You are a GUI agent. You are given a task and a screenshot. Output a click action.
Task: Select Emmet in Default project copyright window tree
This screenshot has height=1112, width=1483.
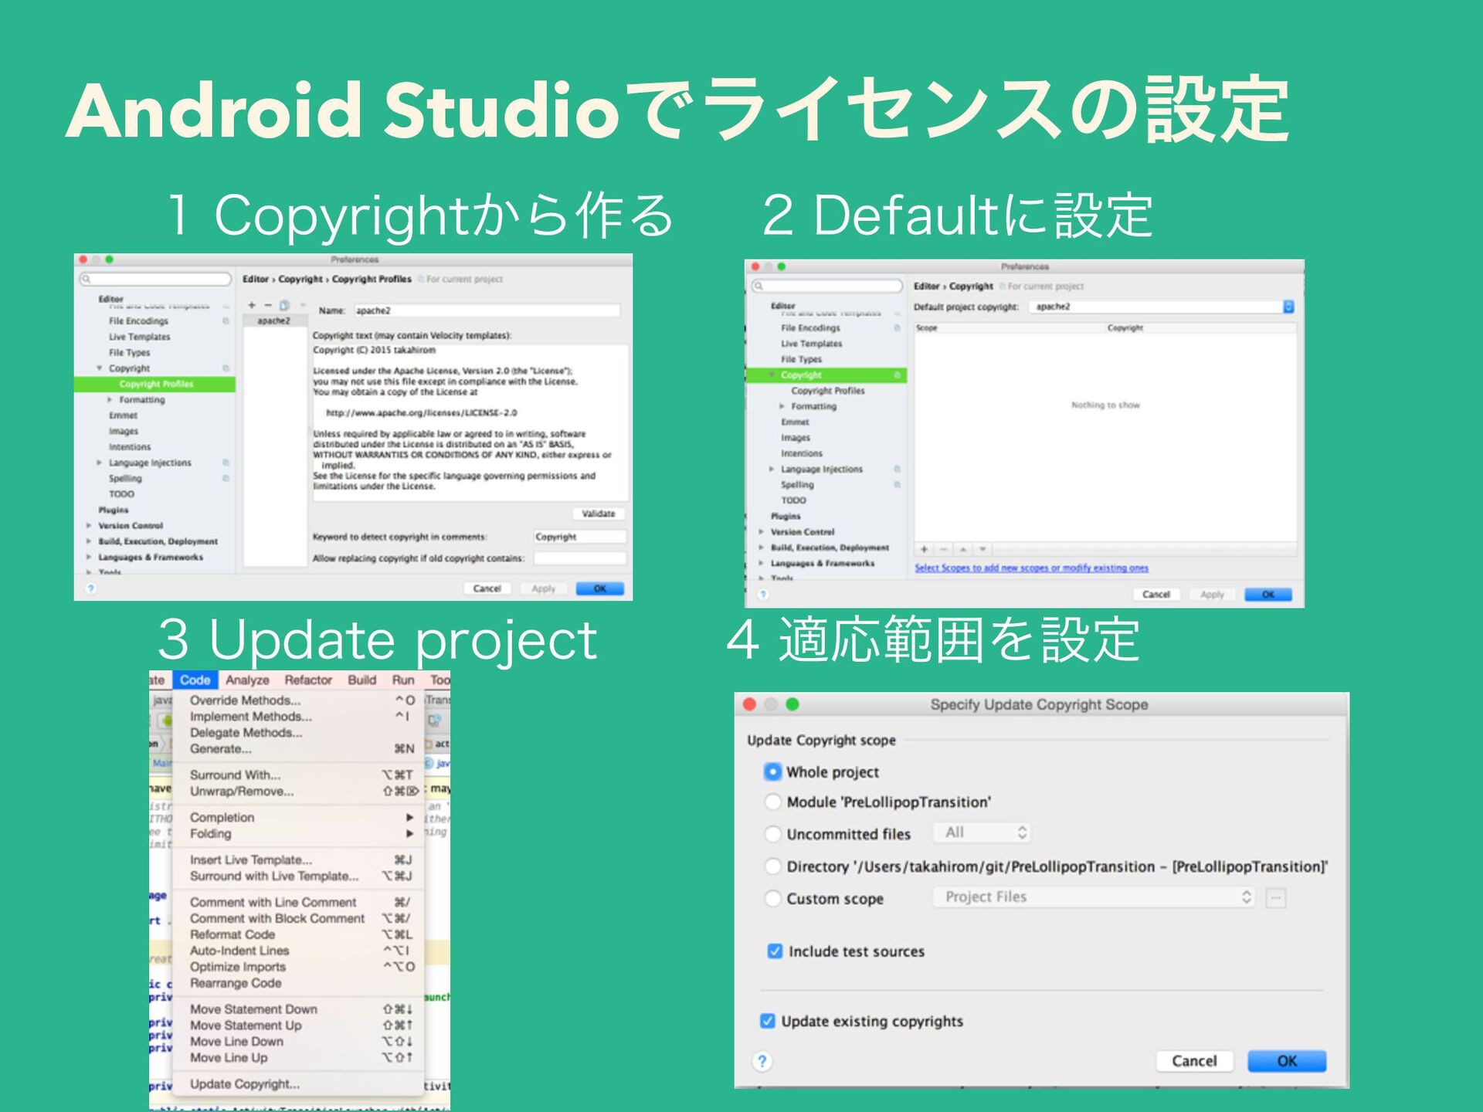tap(795, 422)
